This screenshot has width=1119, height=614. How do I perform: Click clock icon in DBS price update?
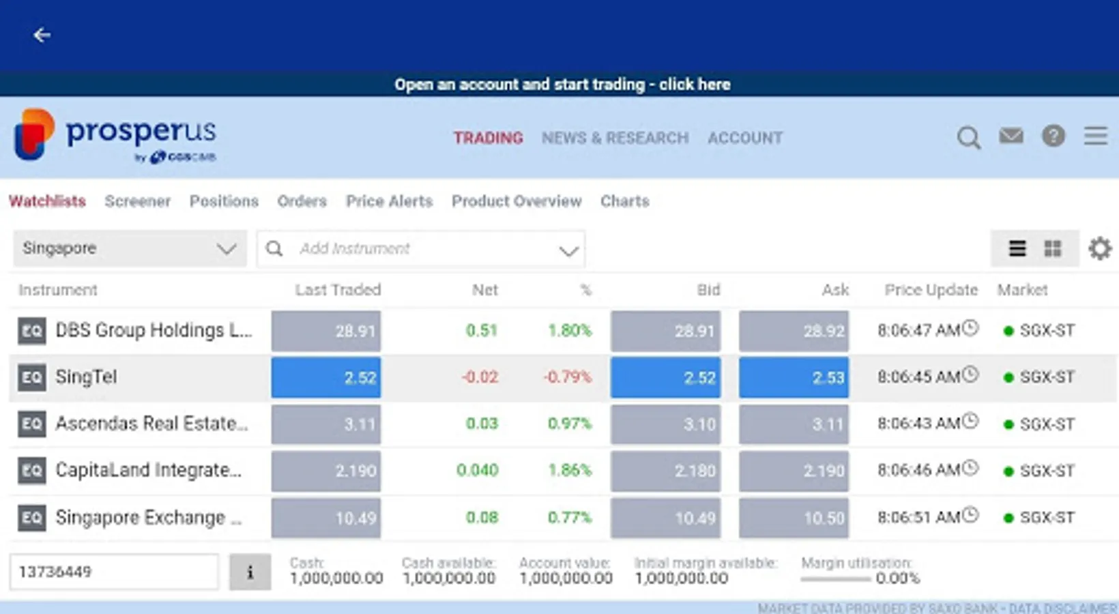pos(970,328)
